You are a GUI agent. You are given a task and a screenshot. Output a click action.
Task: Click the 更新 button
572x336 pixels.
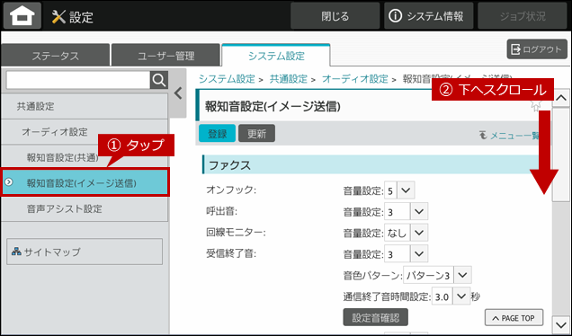[x=257, y=133]
